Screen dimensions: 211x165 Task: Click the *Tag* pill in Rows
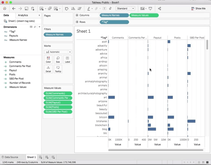tap(114, 22)
